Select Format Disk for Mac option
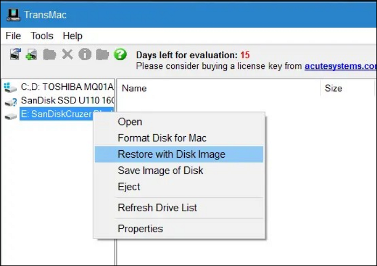This screenshot has width=377, height=266. click(162, 138)
